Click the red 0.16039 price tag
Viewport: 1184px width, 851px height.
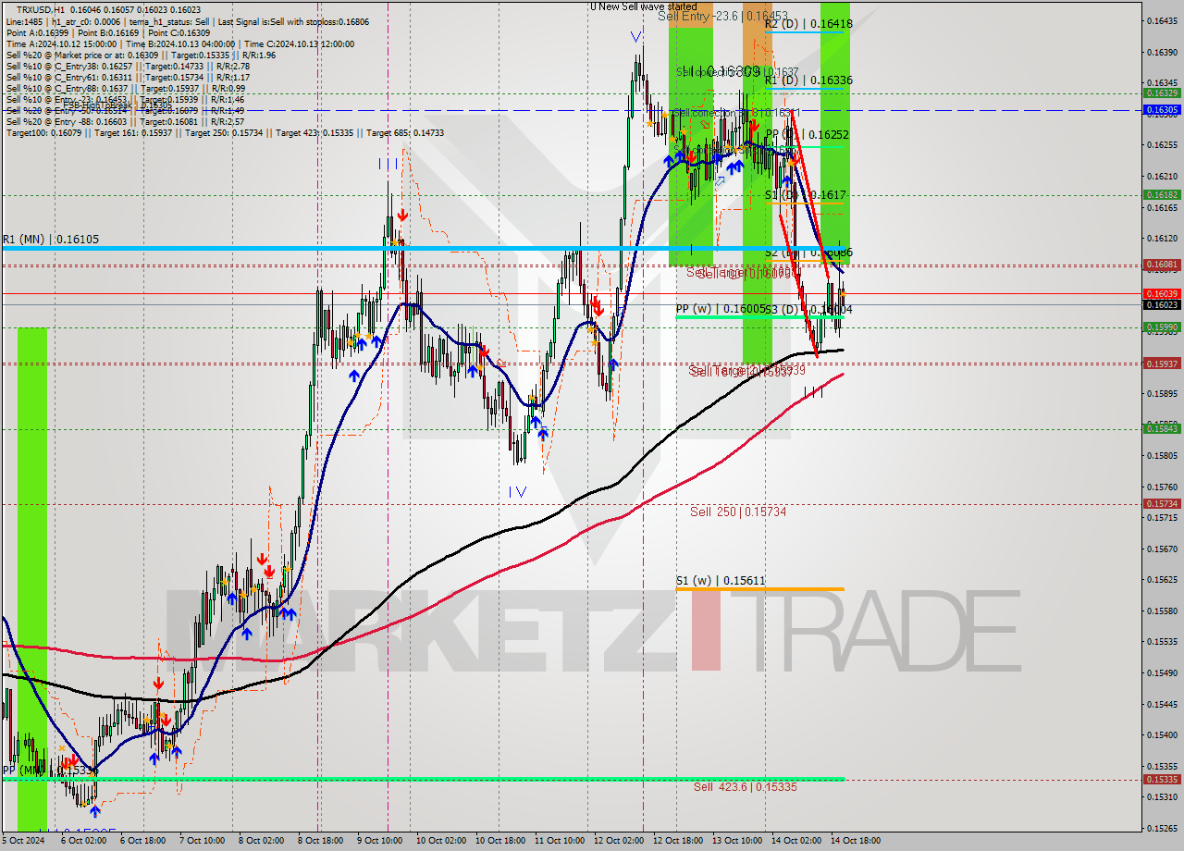pos(1162,293)
